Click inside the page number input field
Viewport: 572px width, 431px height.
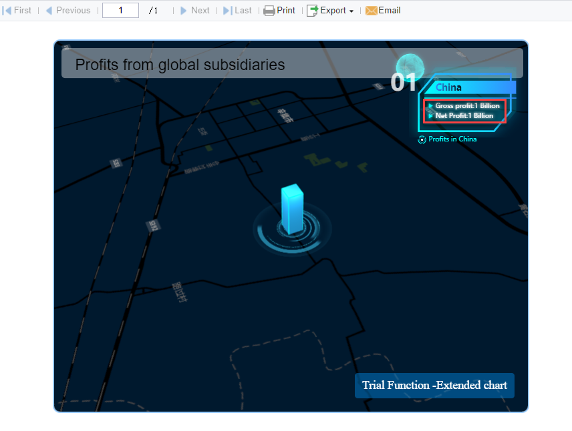click(120, 10)
